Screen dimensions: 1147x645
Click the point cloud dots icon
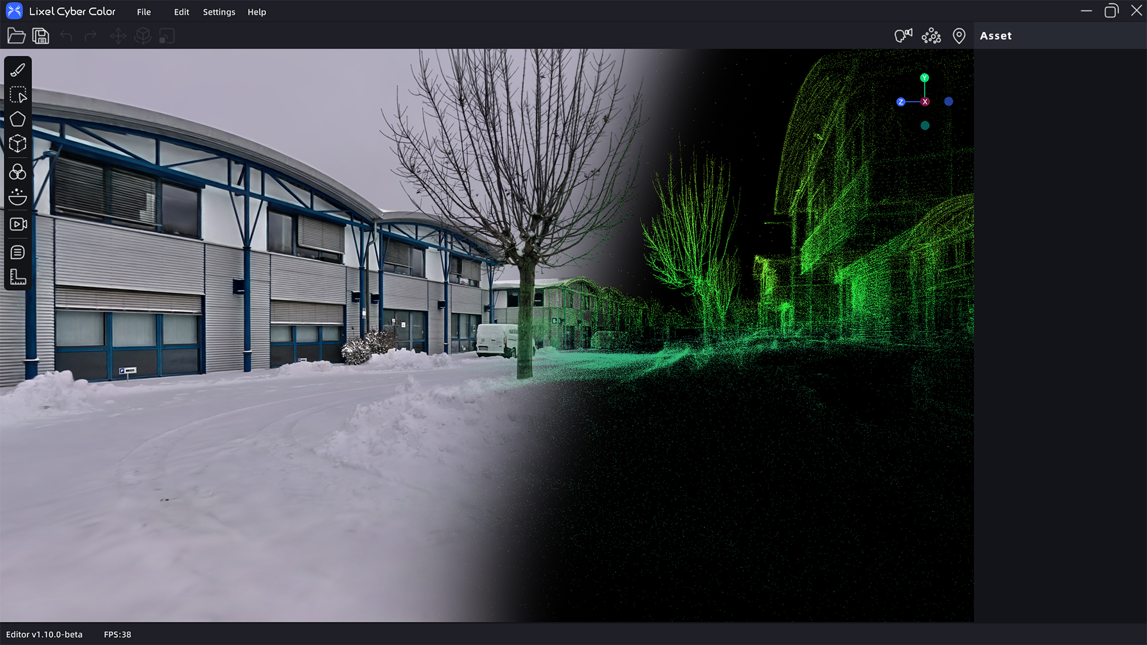click(x=931, y=36)
